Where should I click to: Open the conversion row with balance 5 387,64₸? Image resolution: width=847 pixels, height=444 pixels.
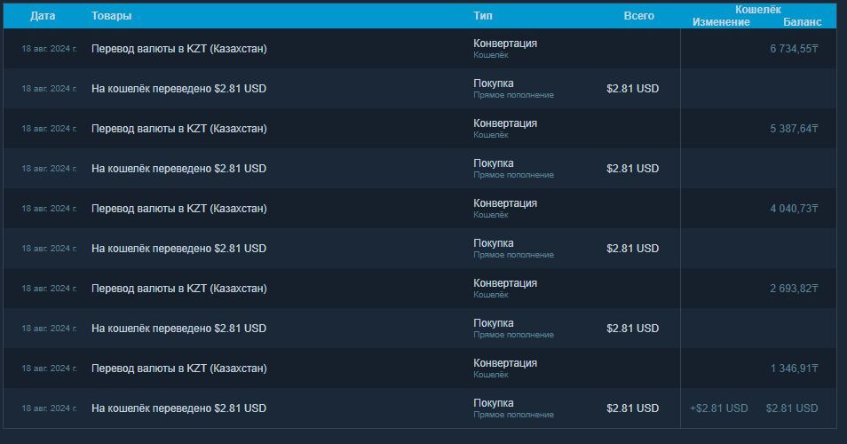click(x=793, y=129)
